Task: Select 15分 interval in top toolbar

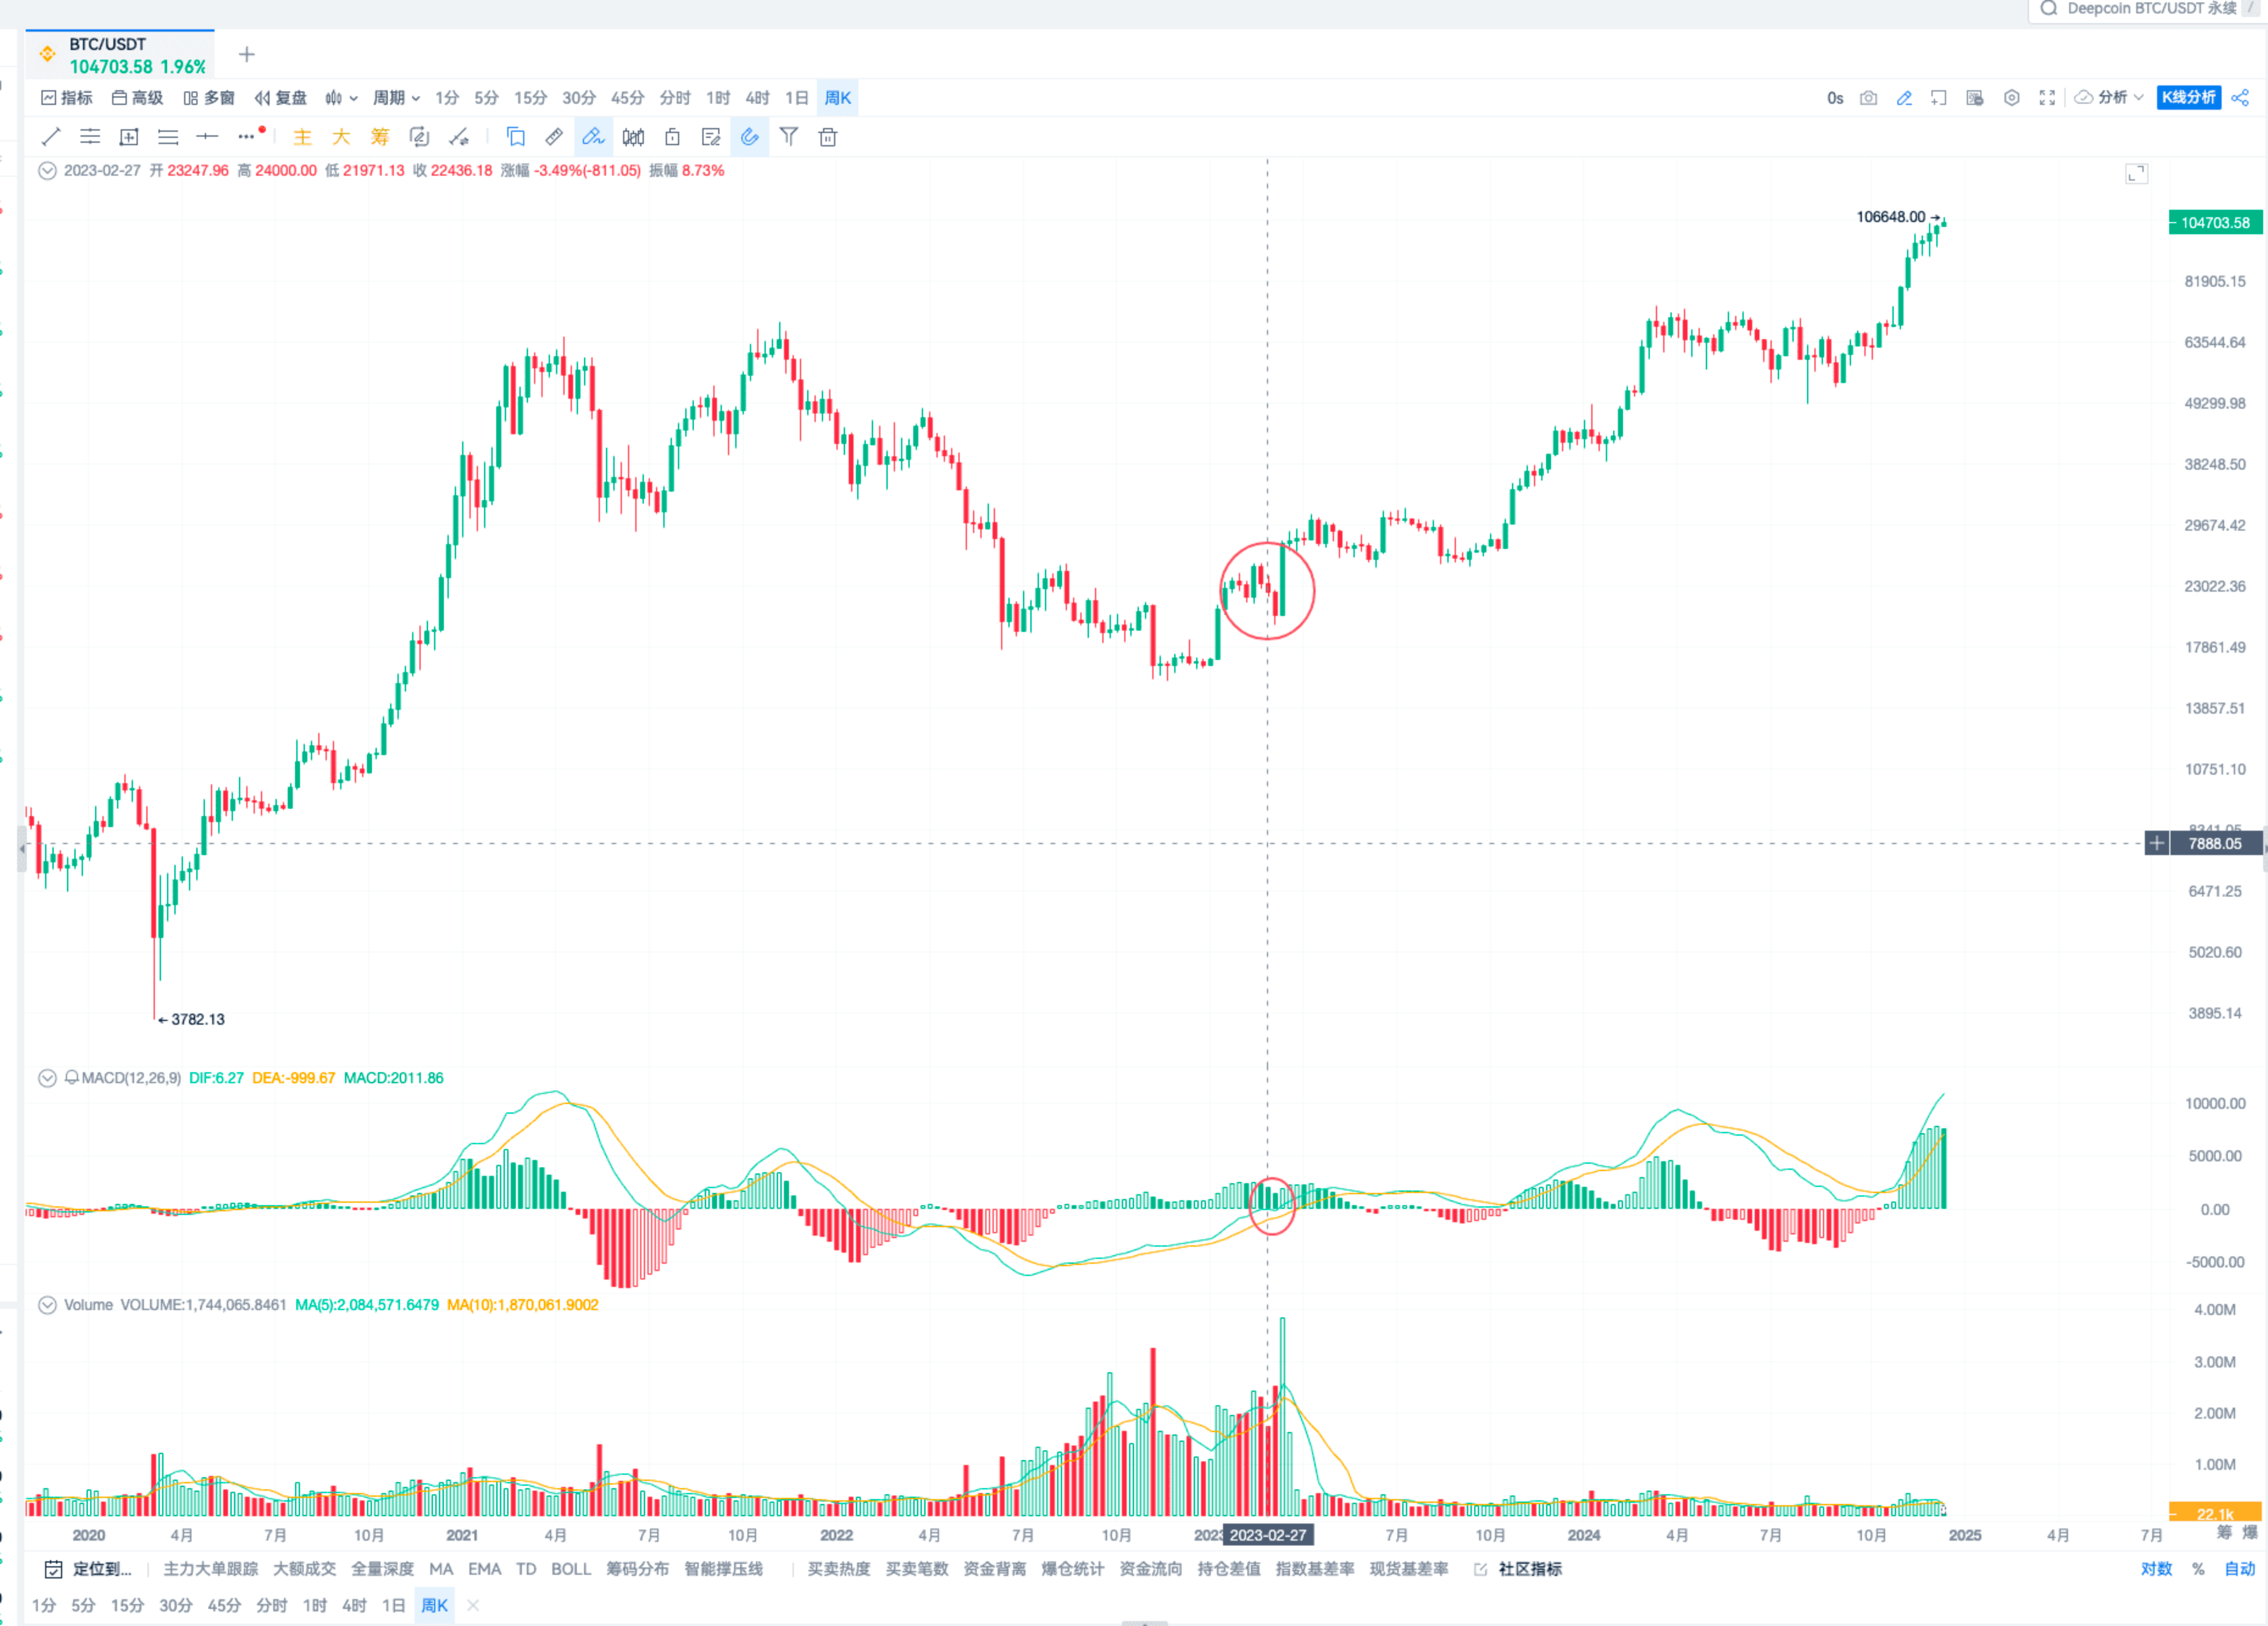Action: coord(530,98)
